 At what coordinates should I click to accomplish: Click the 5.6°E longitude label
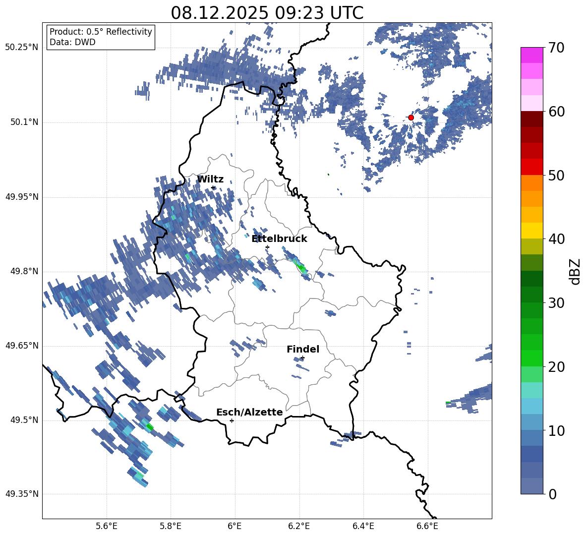pyautogui.click(x=107, y=526)
